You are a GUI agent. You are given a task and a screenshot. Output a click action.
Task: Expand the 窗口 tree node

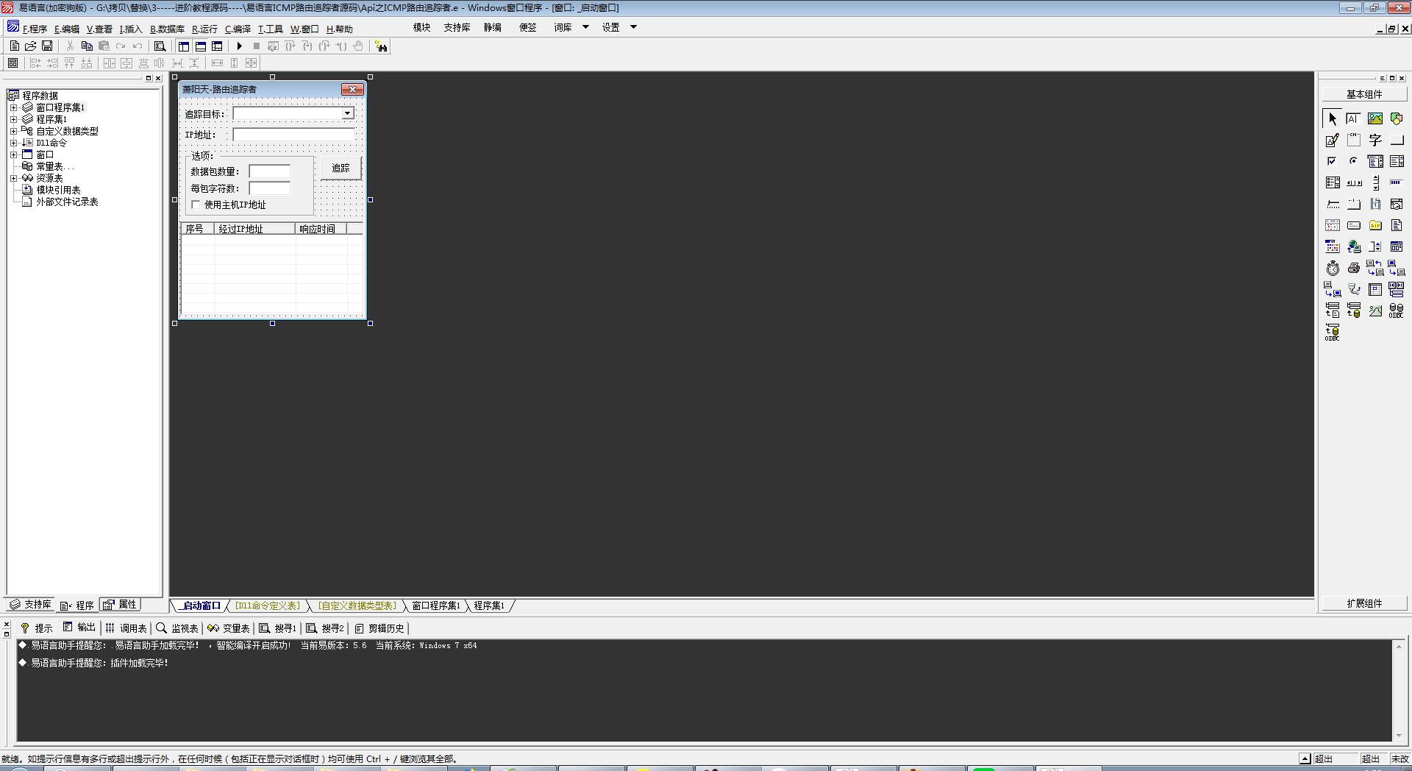coord(13,154)
